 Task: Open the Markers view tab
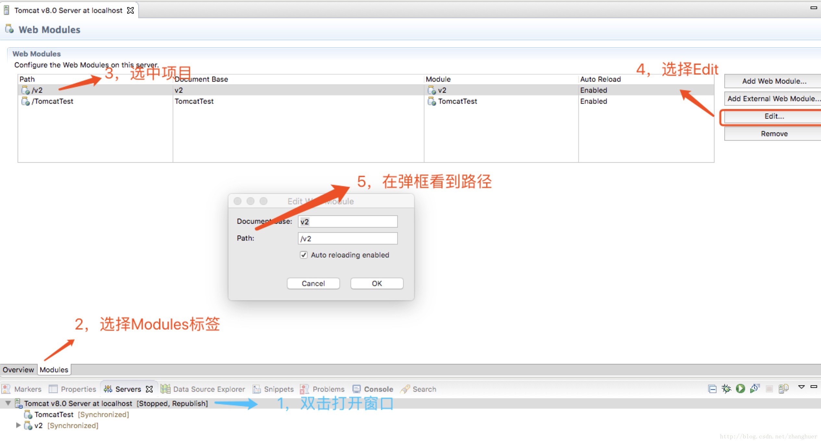coord(22,389)
